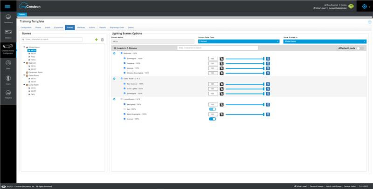Click the green badge icon in header
This screenshot has height=189, width=373.
pos(351,7)
